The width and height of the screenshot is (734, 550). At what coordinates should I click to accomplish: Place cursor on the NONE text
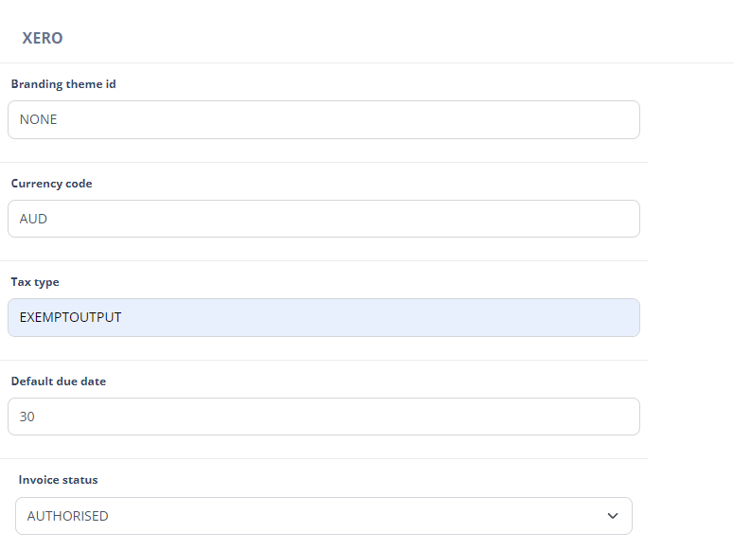pyautogui.click(x=39, y=120)
